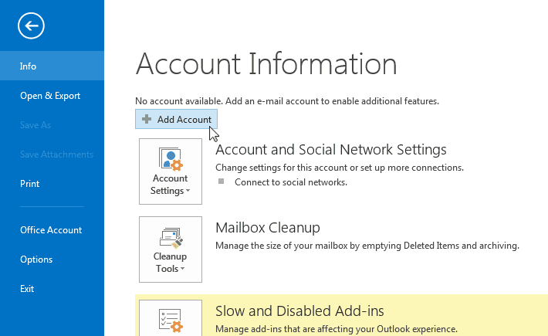The image size is (548, 336).
Task: Click the plus icon on Add Account
Action: click(147, 119)
